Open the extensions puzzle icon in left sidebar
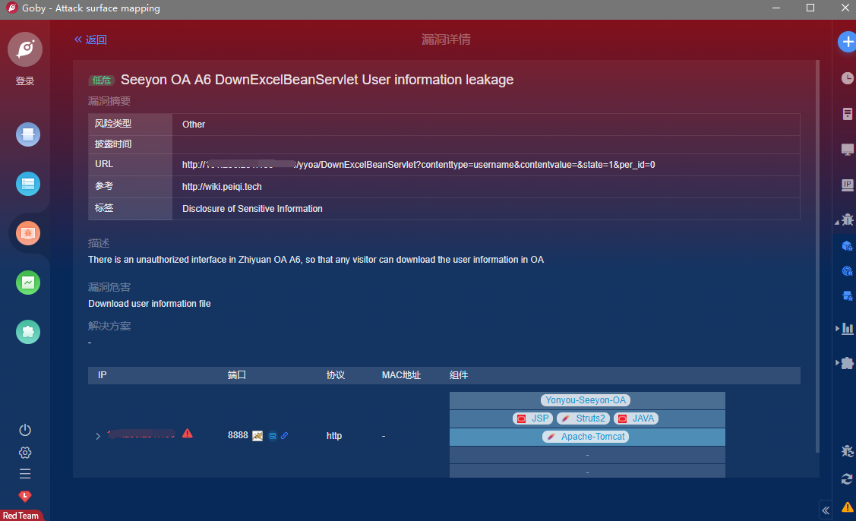The width and height of the screenshot is (856, 521). click(x=28, y=332)
